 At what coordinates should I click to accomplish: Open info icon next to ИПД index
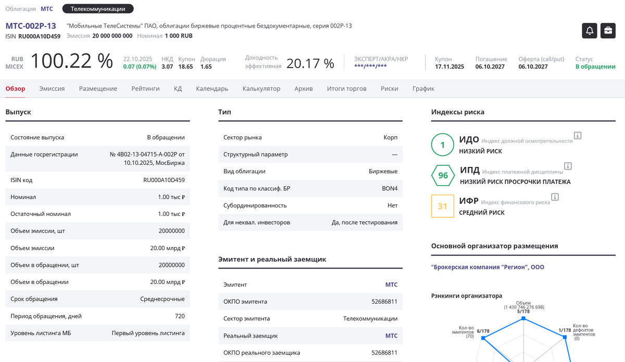568,166
